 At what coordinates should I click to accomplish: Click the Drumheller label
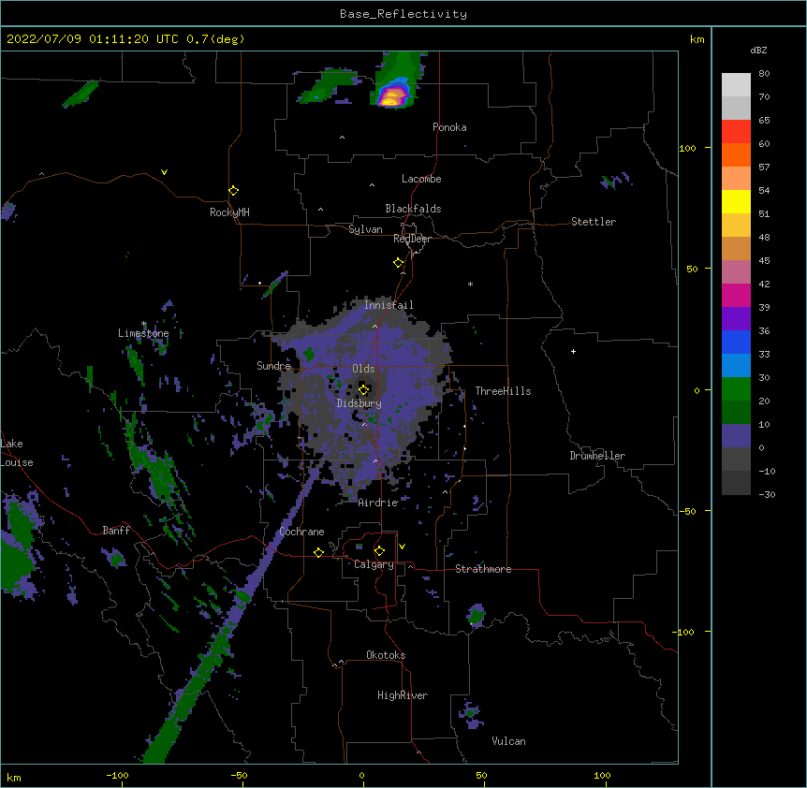pyautogui.click(x=597, y=456)
